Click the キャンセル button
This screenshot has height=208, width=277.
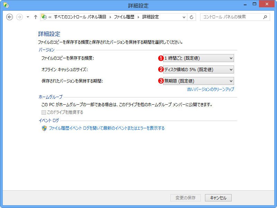(218, 198)
